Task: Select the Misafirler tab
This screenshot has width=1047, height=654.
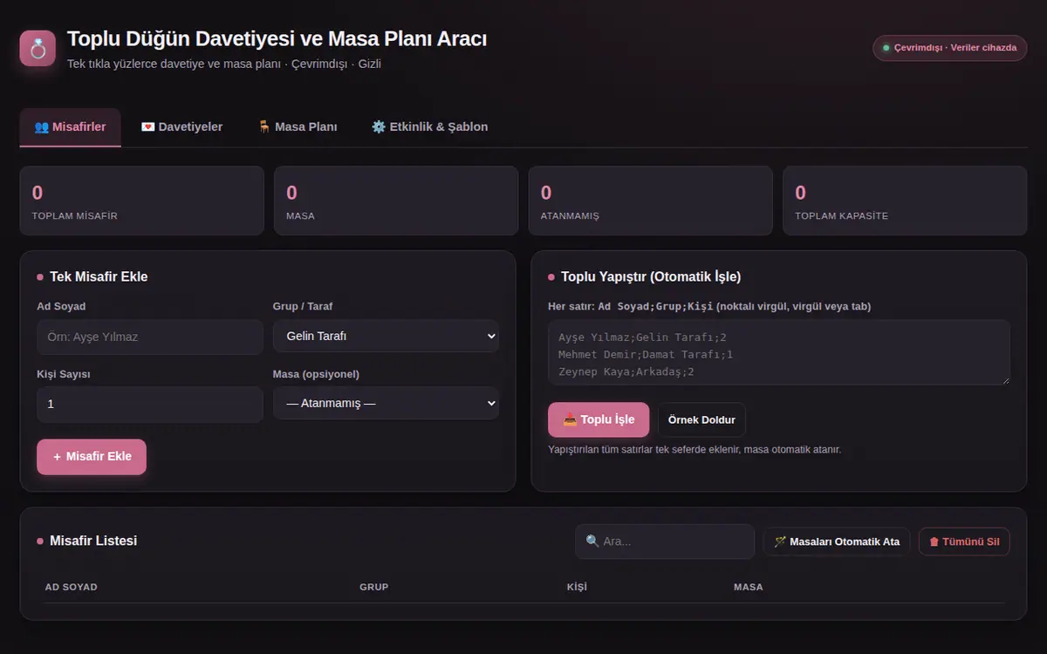Action: [x=71, y=127]
